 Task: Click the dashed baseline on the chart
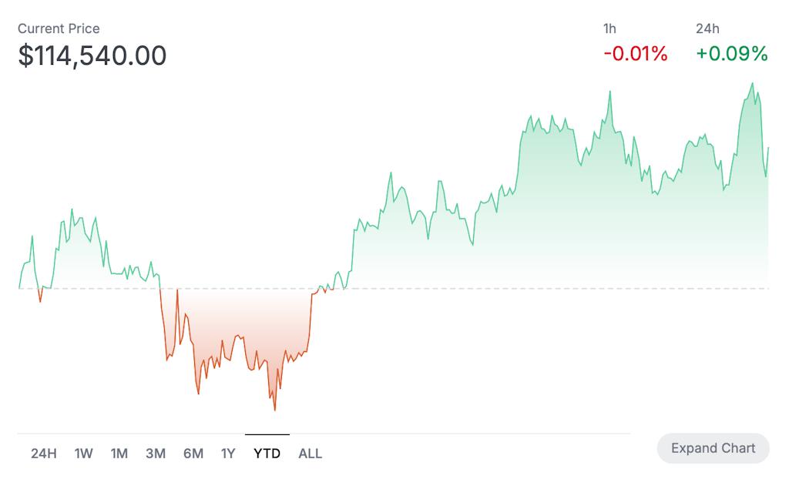pyautogui.click(x=462, y=289)
